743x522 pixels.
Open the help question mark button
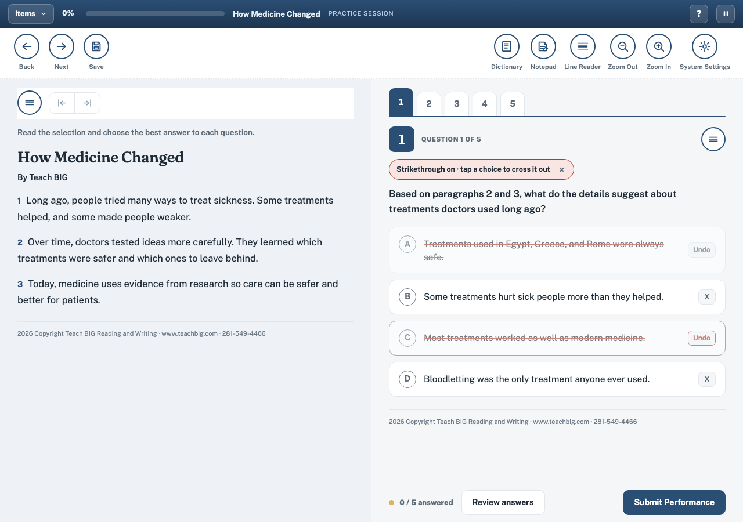(699, 14)
